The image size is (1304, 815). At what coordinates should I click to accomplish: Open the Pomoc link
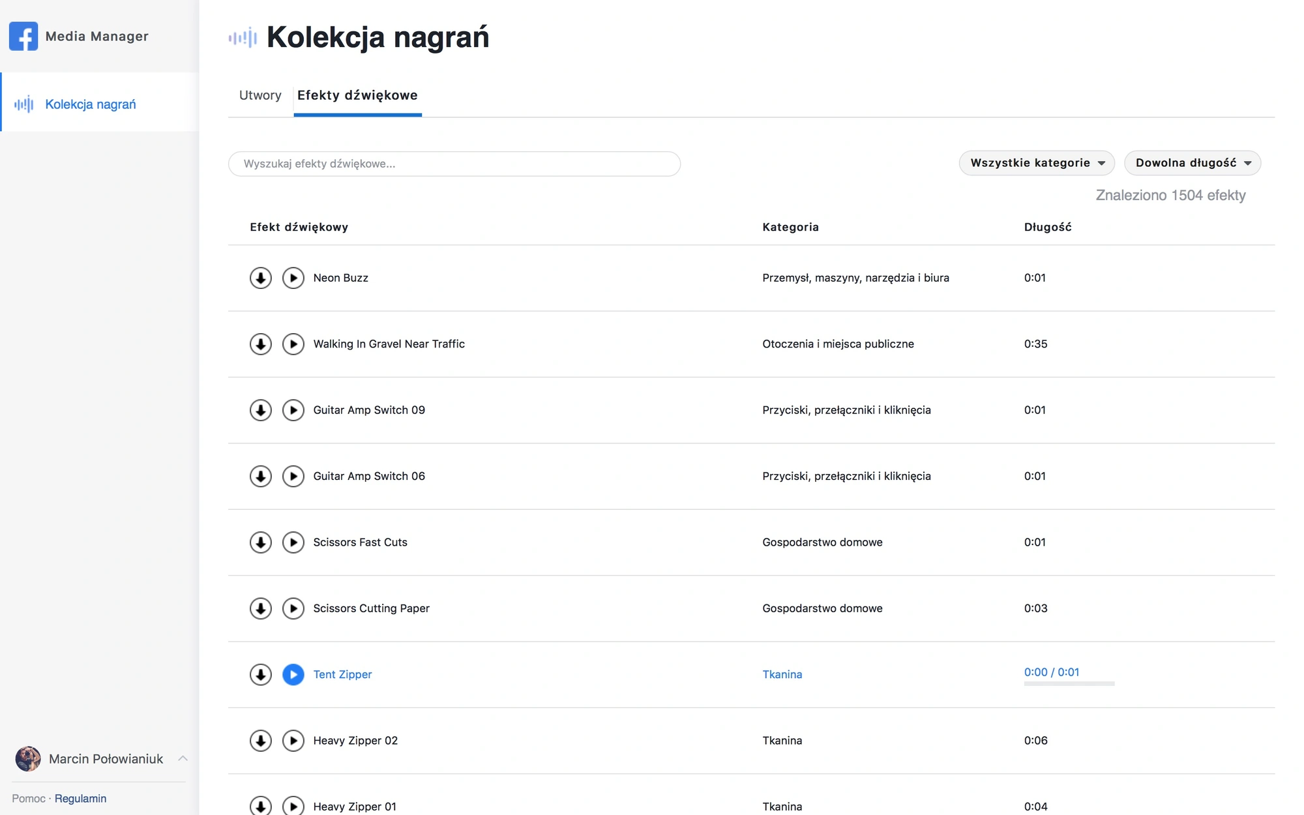pyautogui.click(x=29, y=799)
